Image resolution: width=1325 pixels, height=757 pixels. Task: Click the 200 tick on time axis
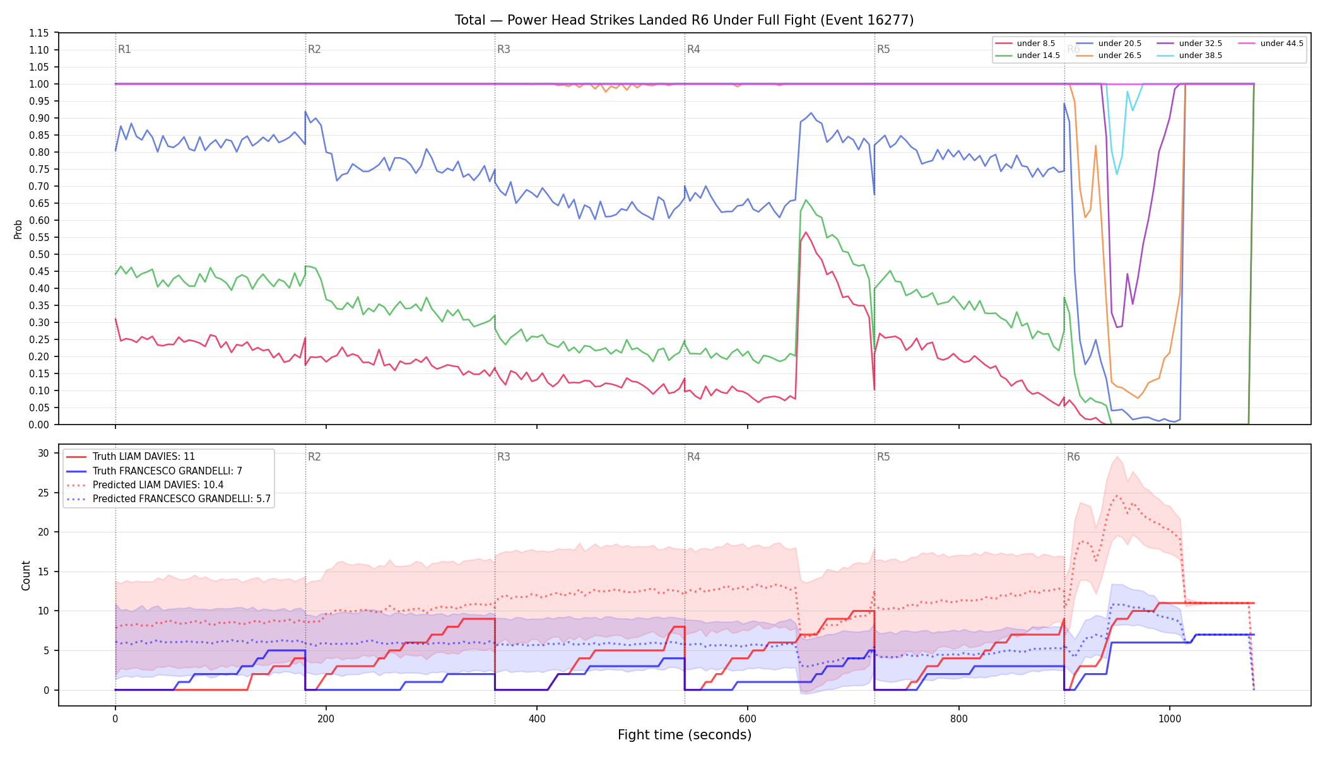click(x=326, y=719)
